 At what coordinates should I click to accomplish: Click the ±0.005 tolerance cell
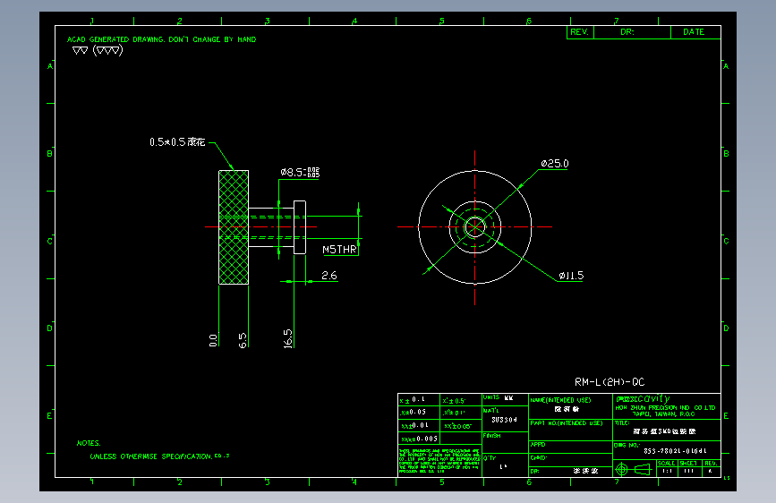point(419,439)
